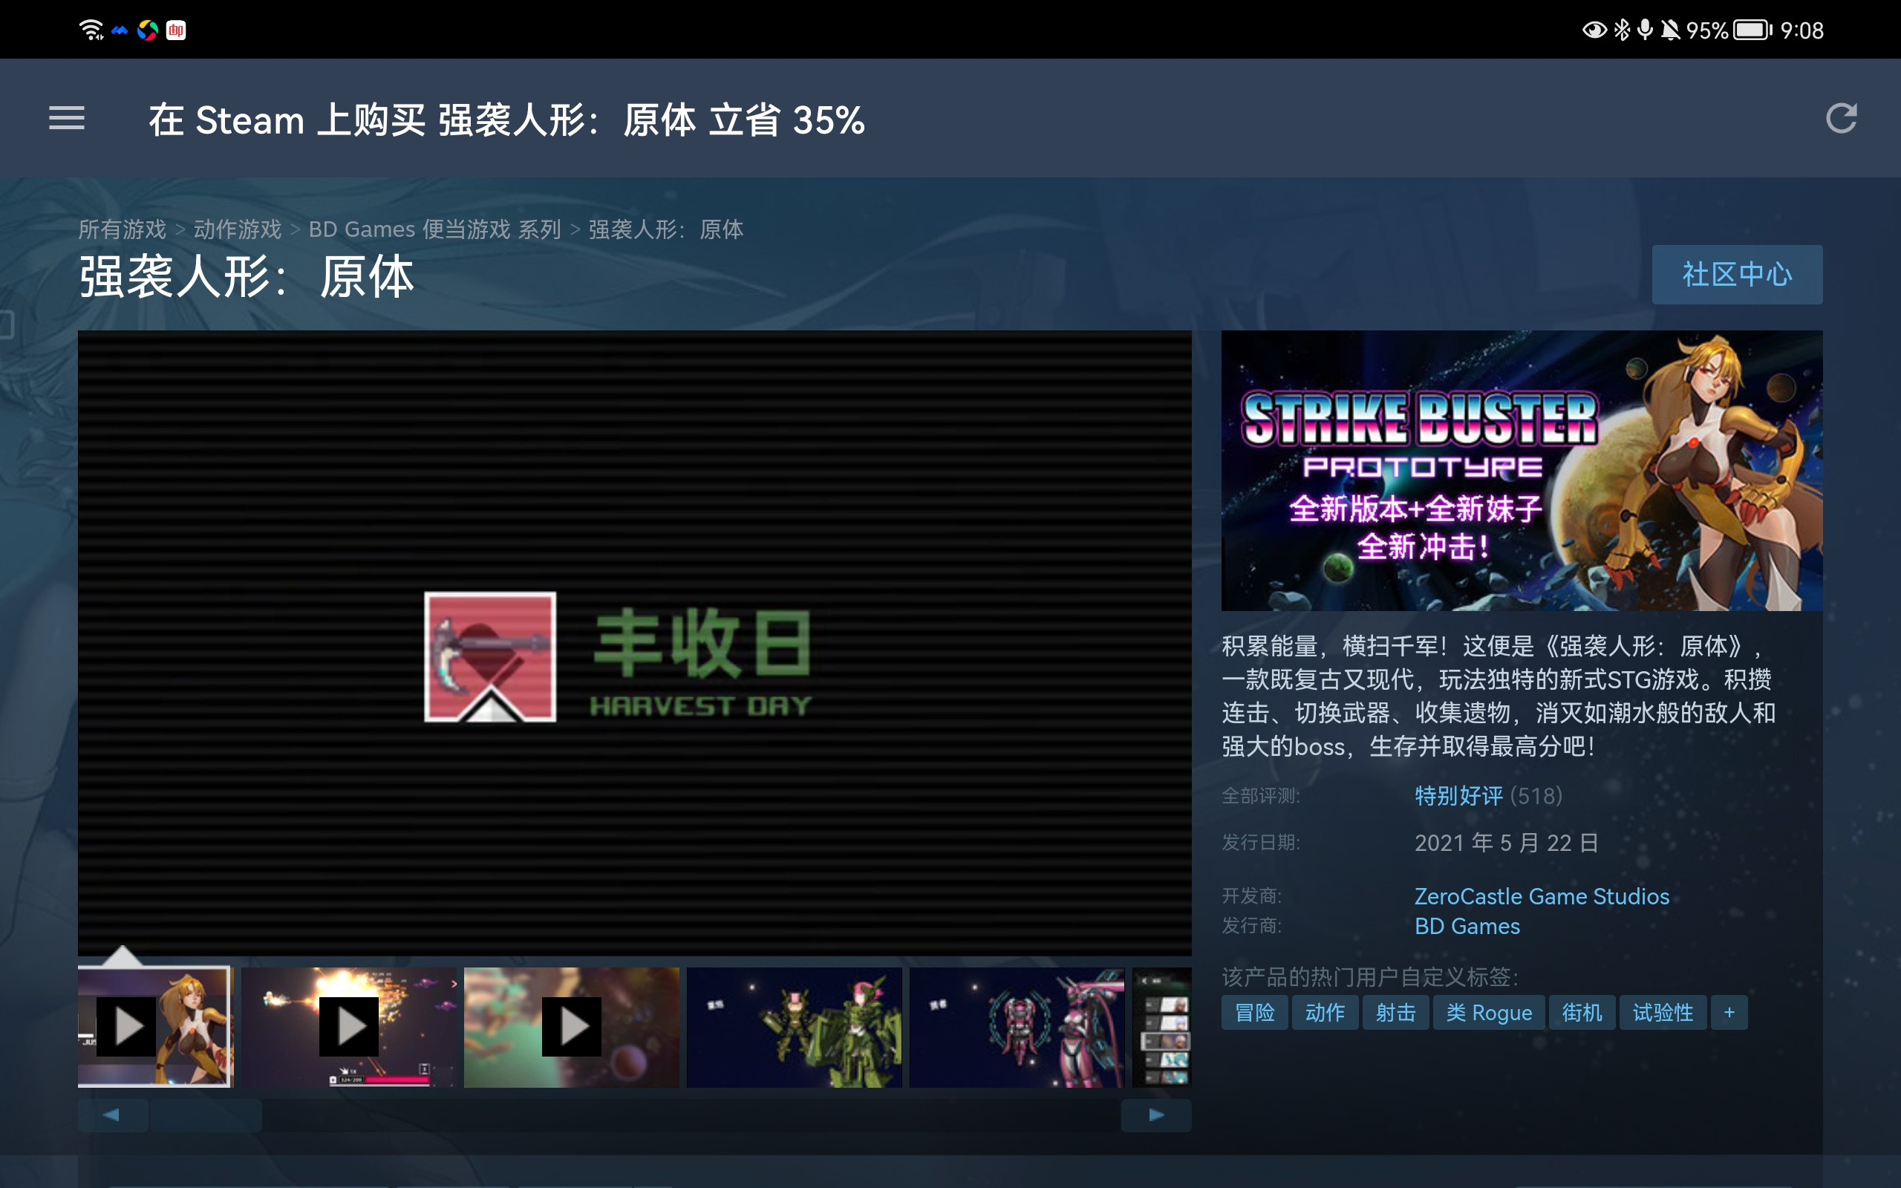Select the 试验性 tag

(1662, 1013)
